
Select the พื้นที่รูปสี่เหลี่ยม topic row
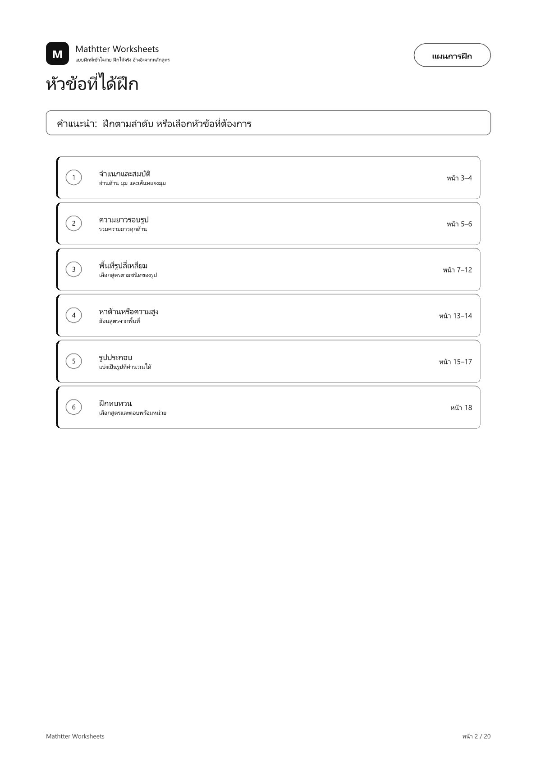click(268, 269)
